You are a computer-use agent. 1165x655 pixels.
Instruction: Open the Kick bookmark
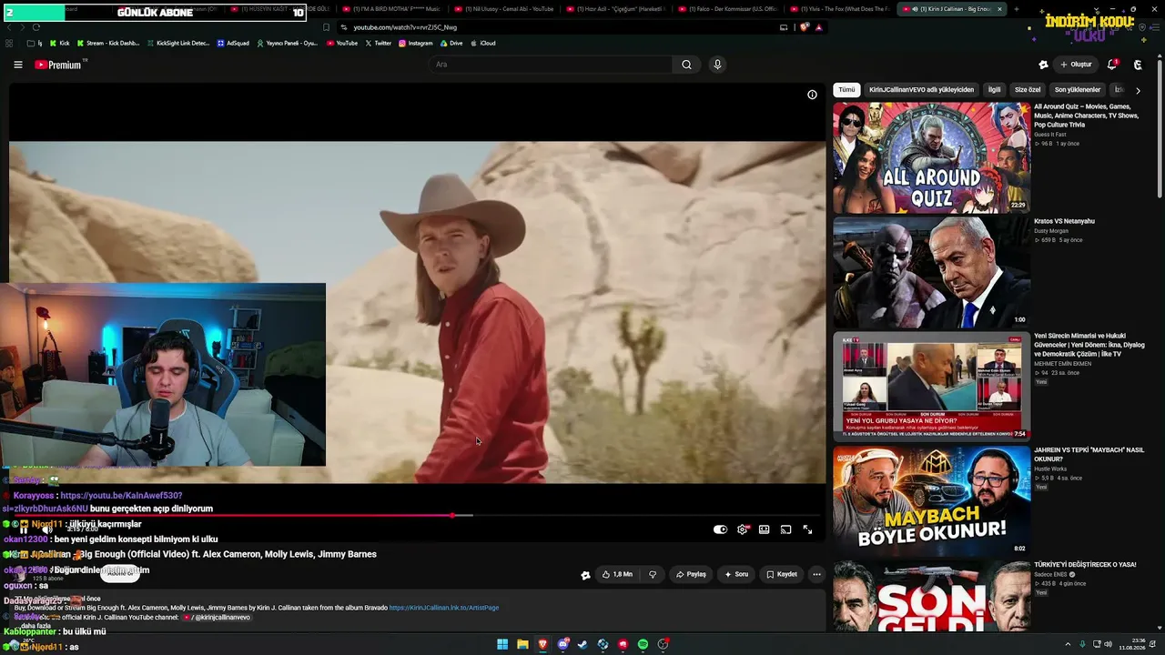(59, 43)
